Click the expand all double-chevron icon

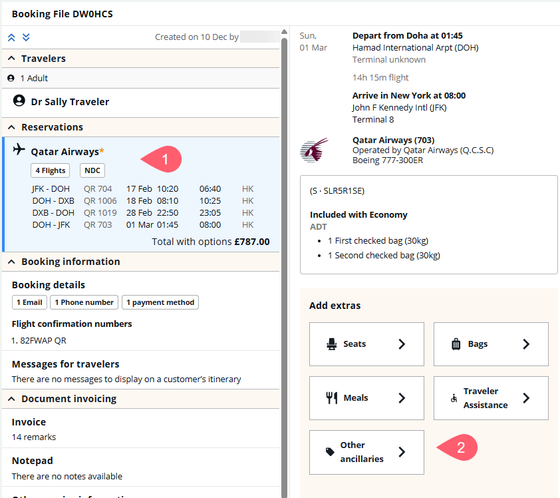pyautogui.click(x=26, y=37)
